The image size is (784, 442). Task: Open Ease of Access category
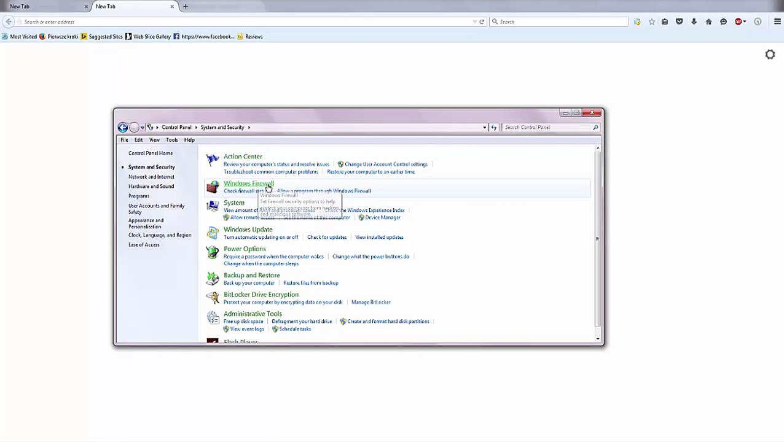click(144, 245)
